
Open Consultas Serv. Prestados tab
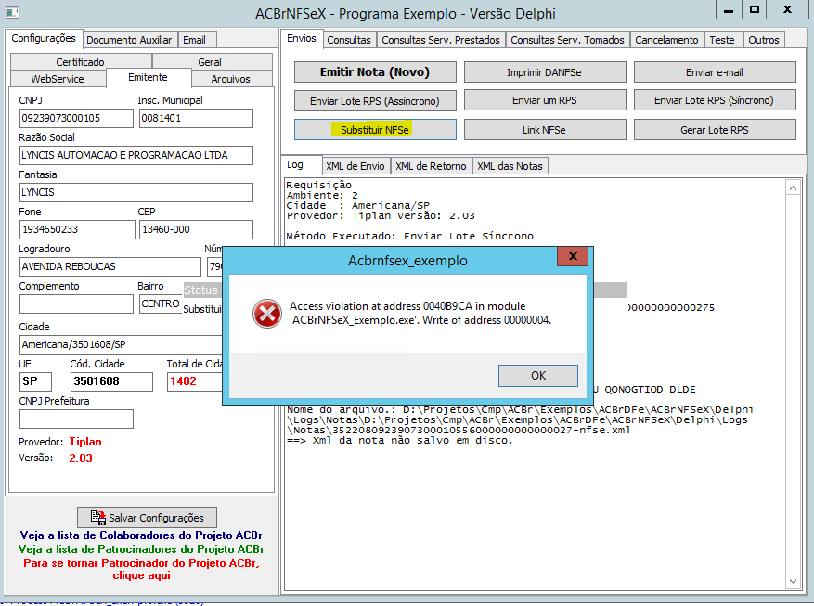(x=441, y=40)
